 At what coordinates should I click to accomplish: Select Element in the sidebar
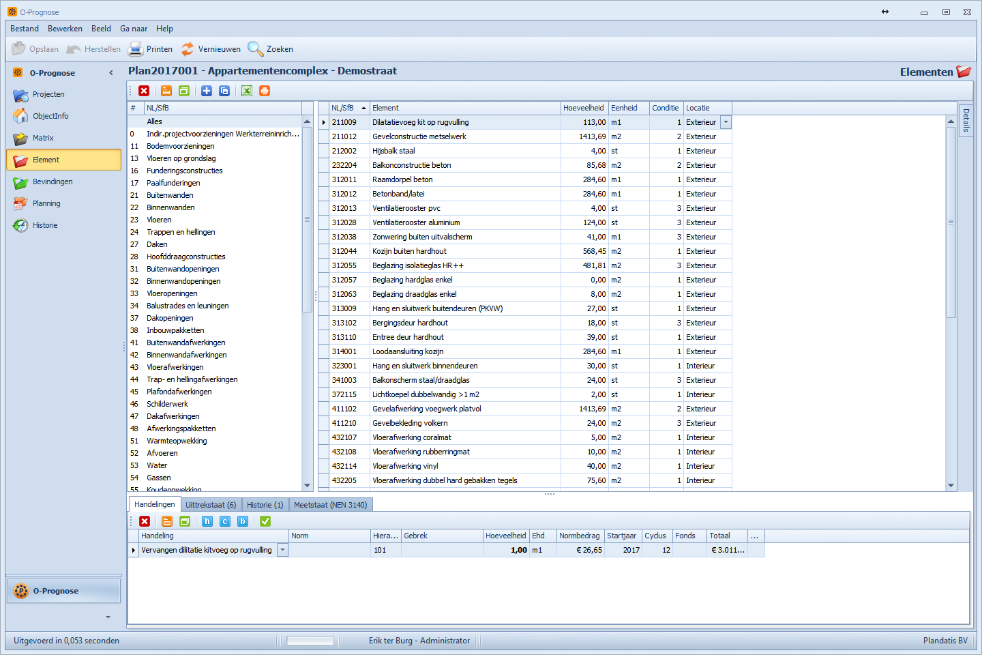click(x=63, y=160)
